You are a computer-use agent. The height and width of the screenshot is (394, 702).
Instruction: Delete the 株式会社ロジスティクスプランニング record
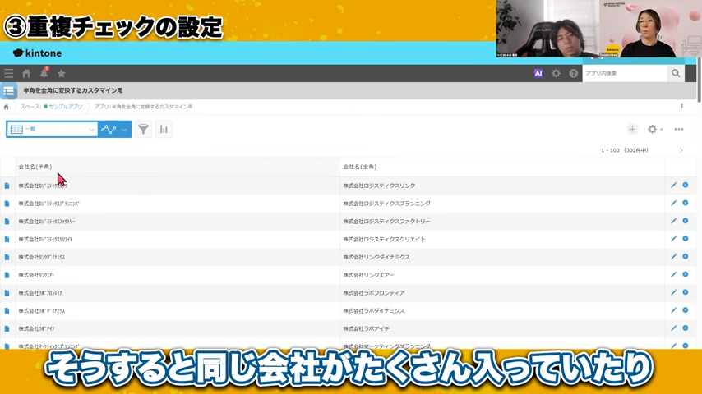[x=686, y=203]
